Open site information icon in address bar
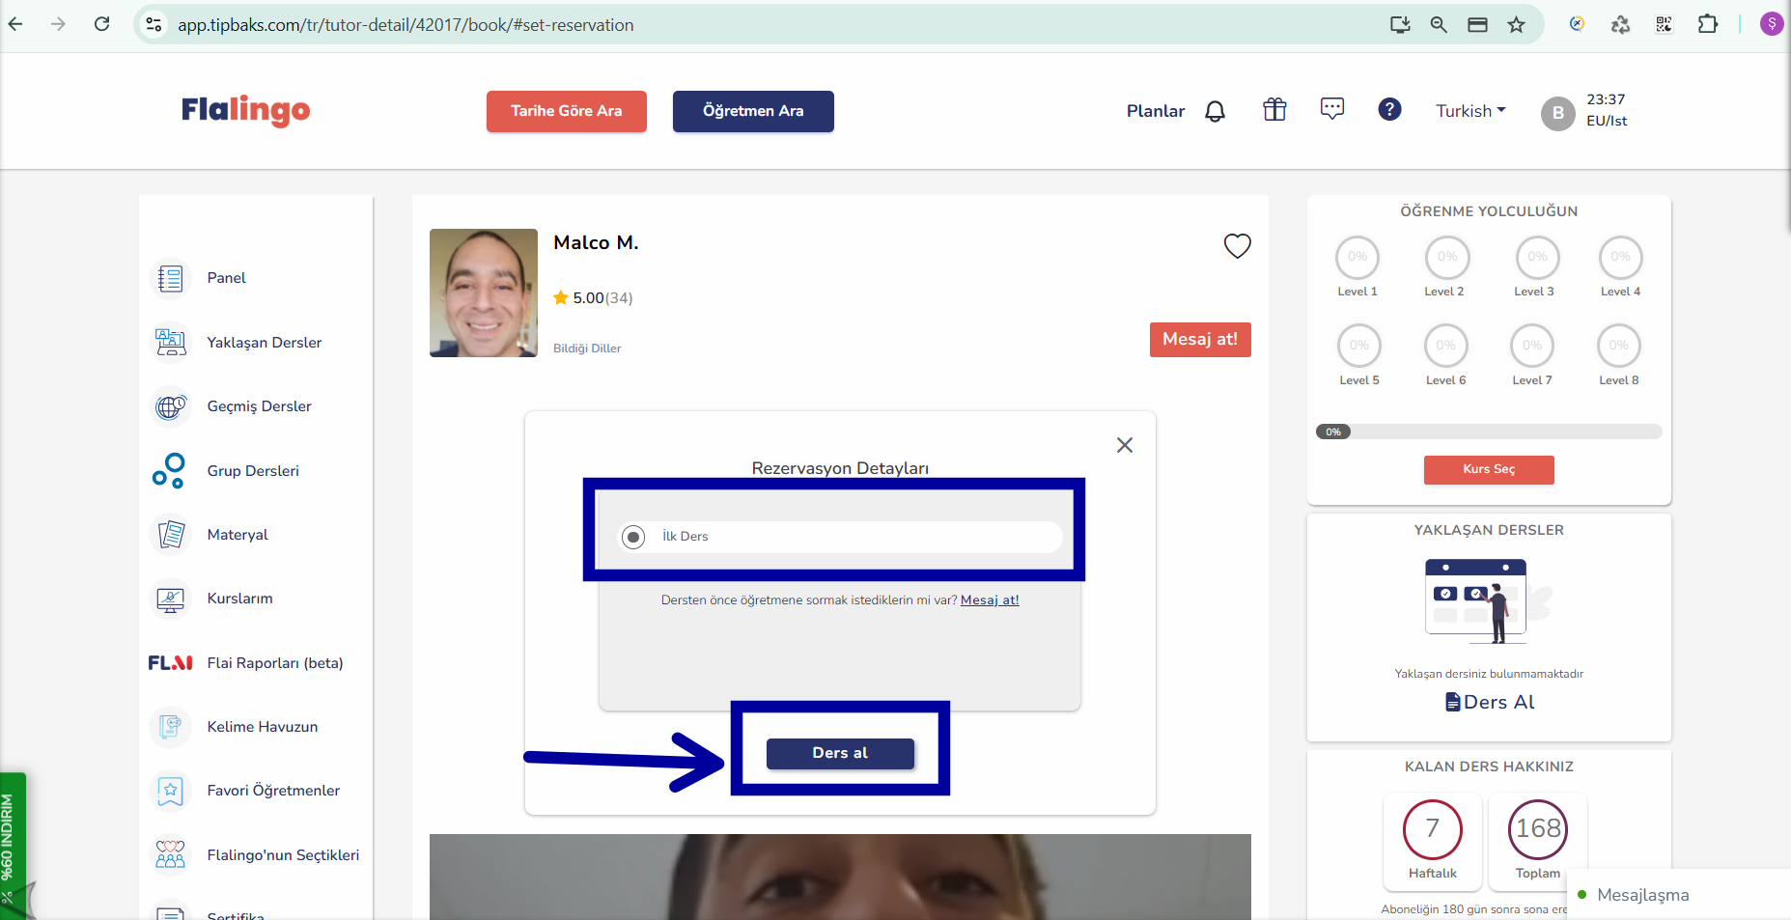 pos(154,24)
